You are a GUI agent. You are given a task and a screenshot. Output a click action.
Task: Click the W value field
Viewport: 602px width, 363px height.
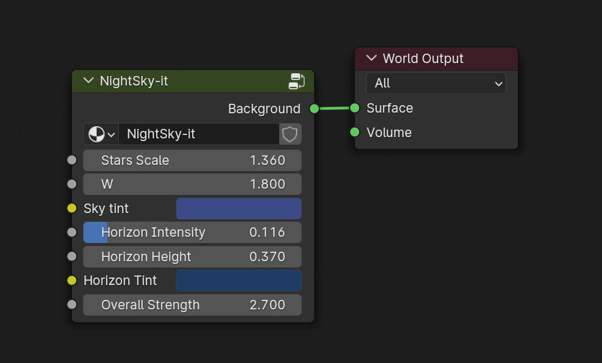point(192,185)
